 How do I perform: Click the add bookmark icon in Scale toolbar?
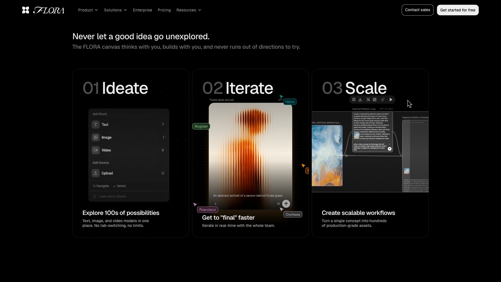click(x=354, y=100)
